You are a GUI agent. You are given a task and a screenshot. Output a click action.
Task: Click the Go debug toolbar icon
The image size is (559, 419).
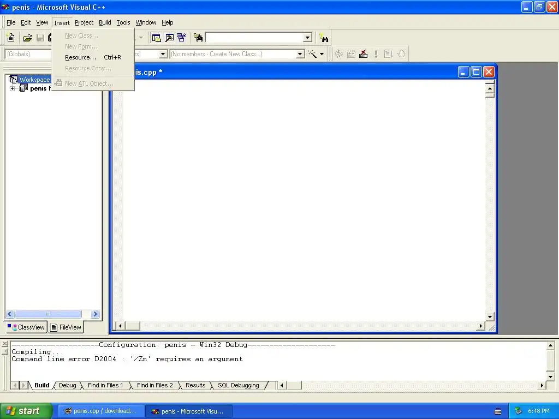point(388,54)
